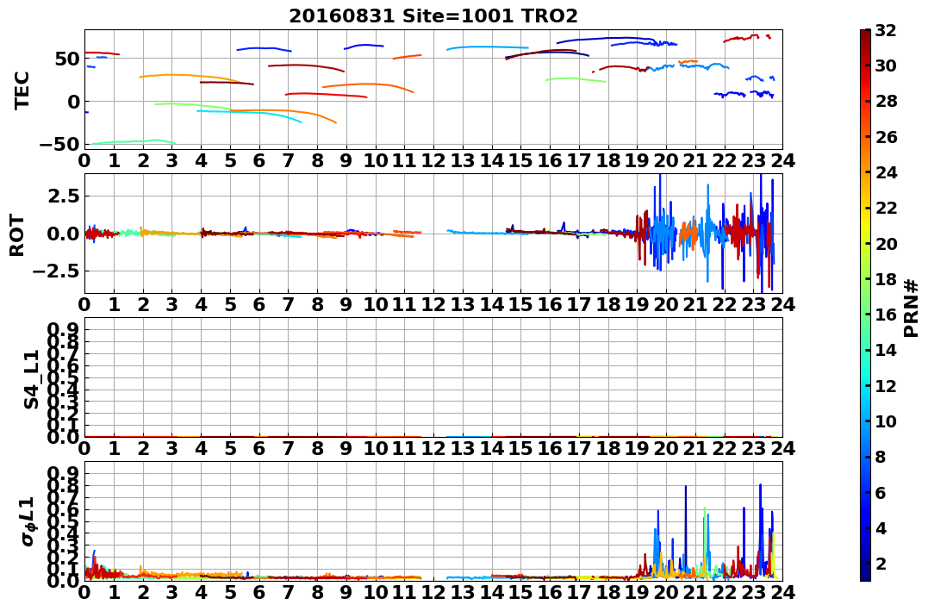The image size is (928, 611).
Task: Click the 50 tick on TEC y-axis
Action: 68,59
